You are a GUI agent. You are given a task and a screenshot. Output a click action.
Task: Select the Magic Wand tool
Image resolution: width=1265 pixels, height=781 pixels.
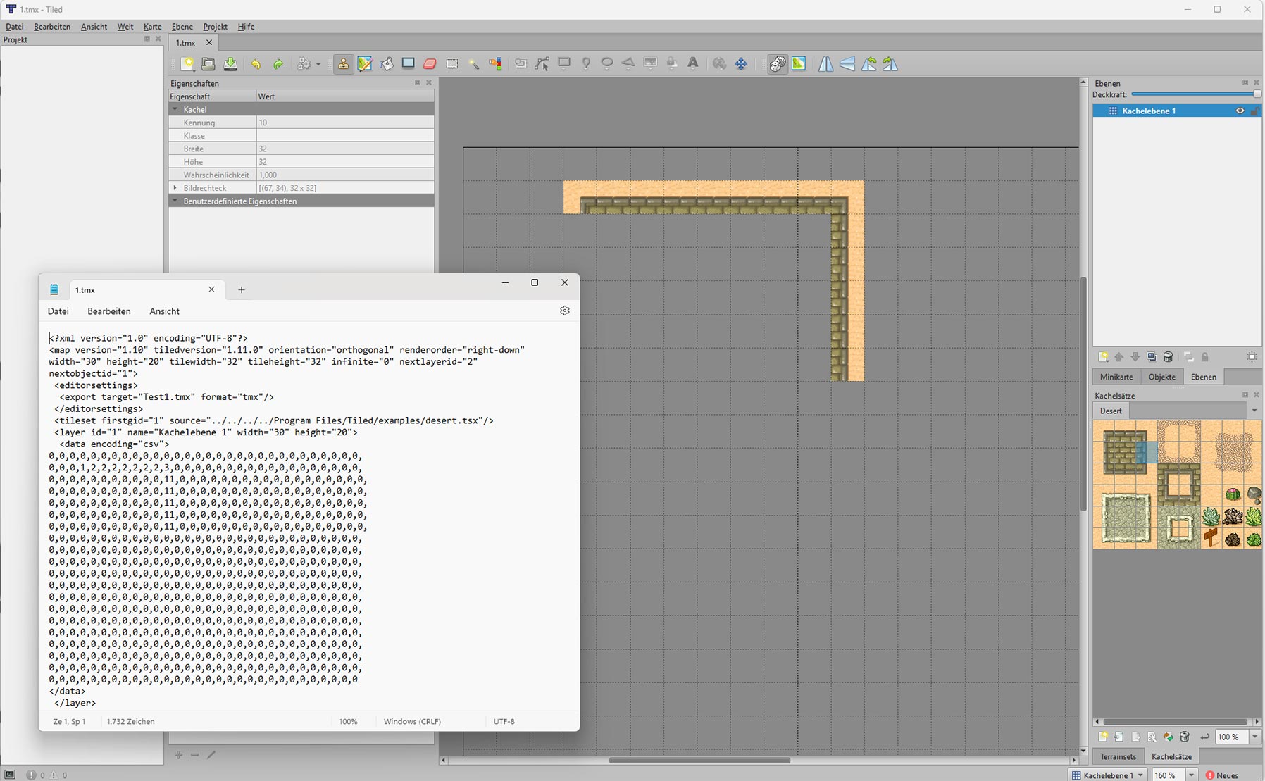coord(474,64)
